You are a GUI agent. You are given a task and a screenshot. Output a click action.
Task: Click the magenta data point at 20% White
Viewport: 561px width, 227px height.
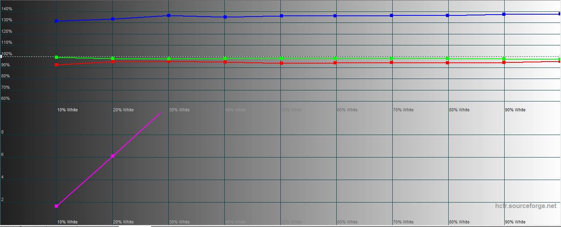coord(113,156)
